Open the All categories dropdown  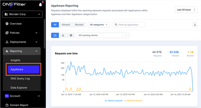click(99, 25)
